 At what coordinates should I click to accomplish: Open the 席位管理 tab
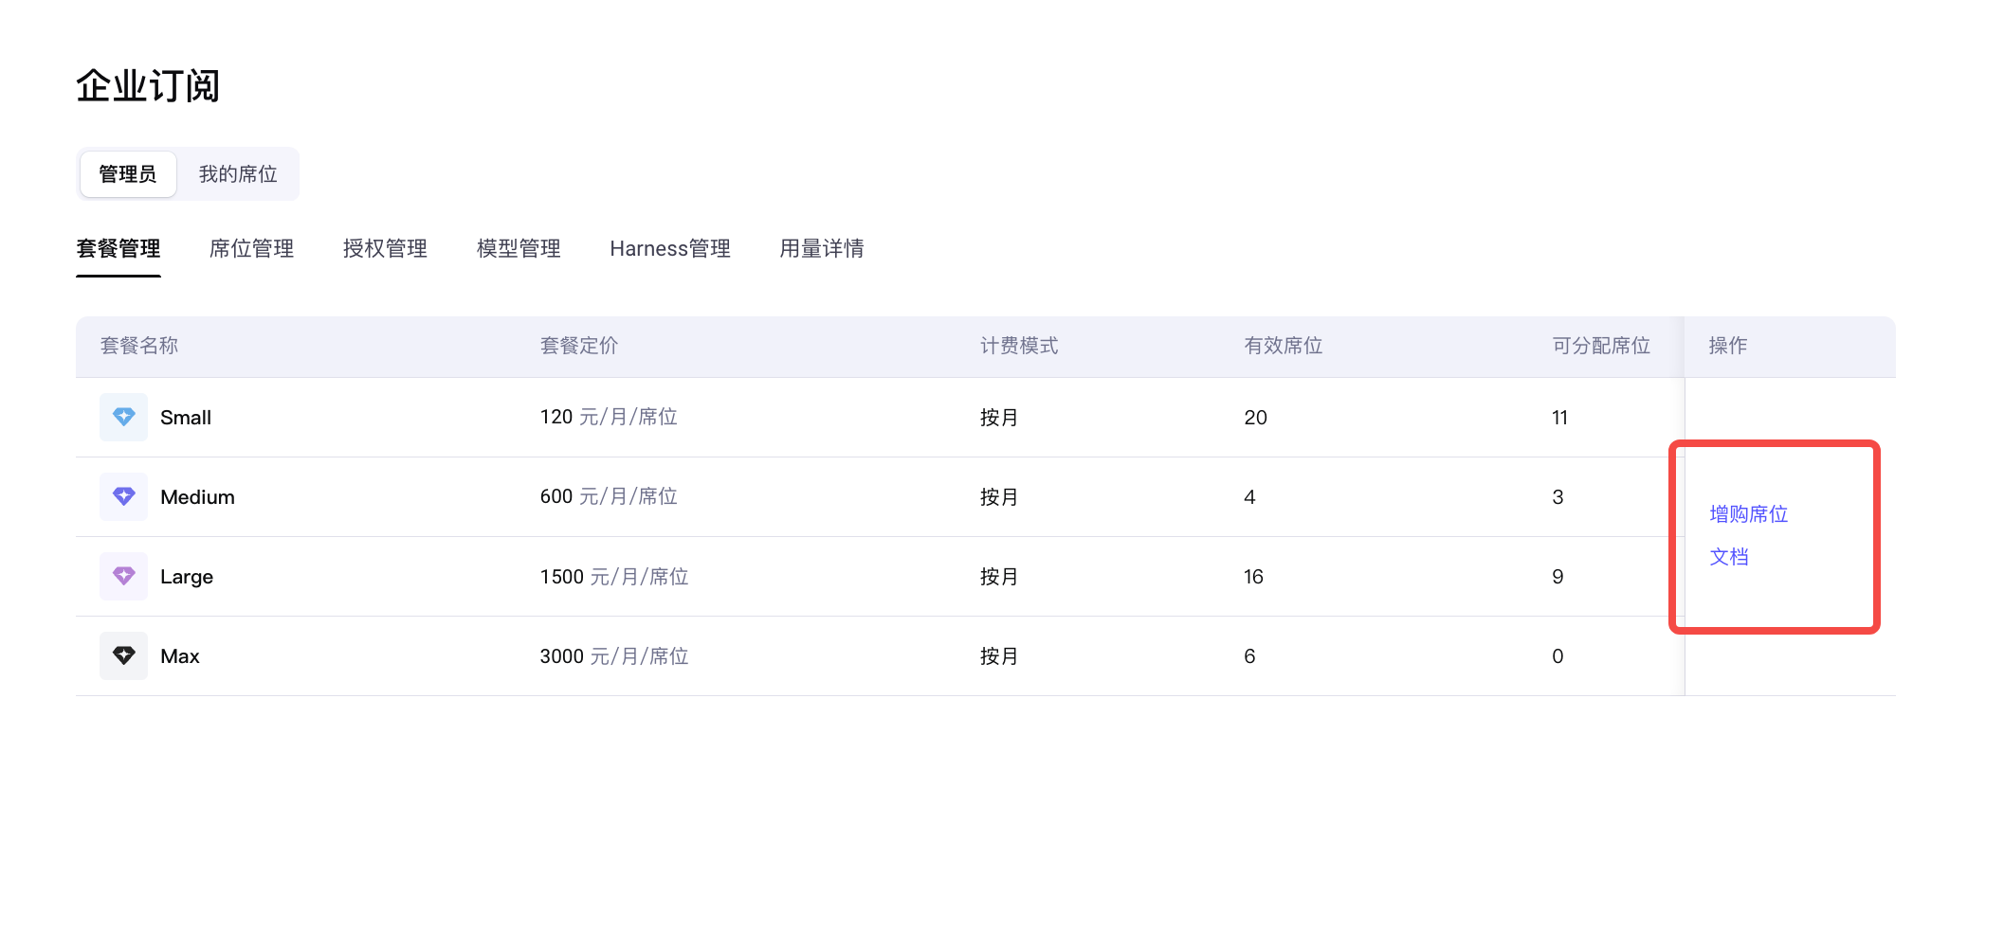[251, 248]
